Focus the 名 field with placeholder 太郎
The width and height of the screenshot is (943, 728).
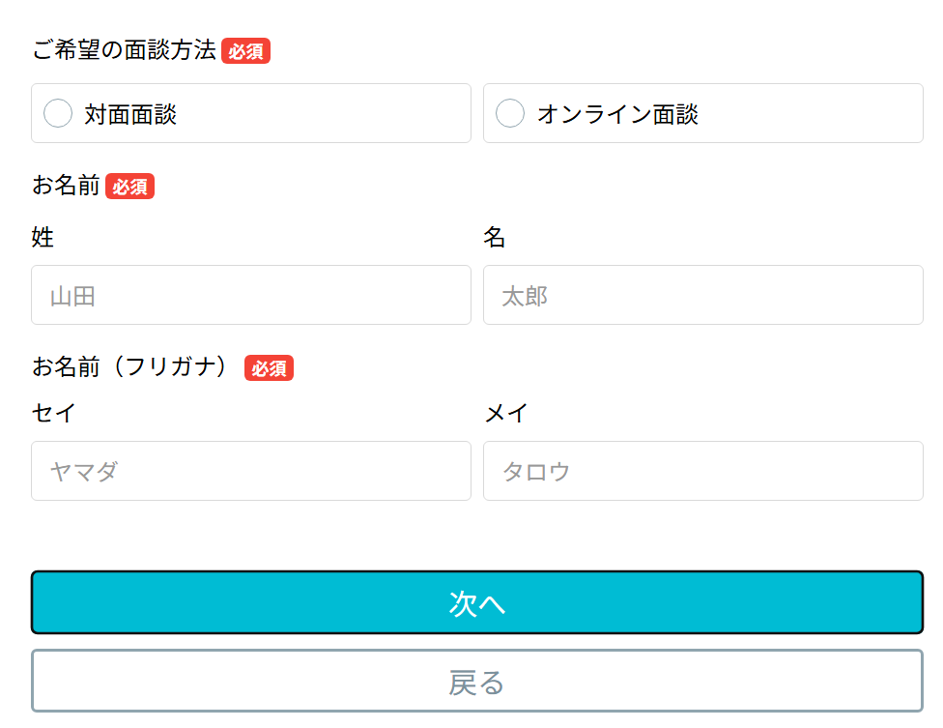[x=702, y=295]
